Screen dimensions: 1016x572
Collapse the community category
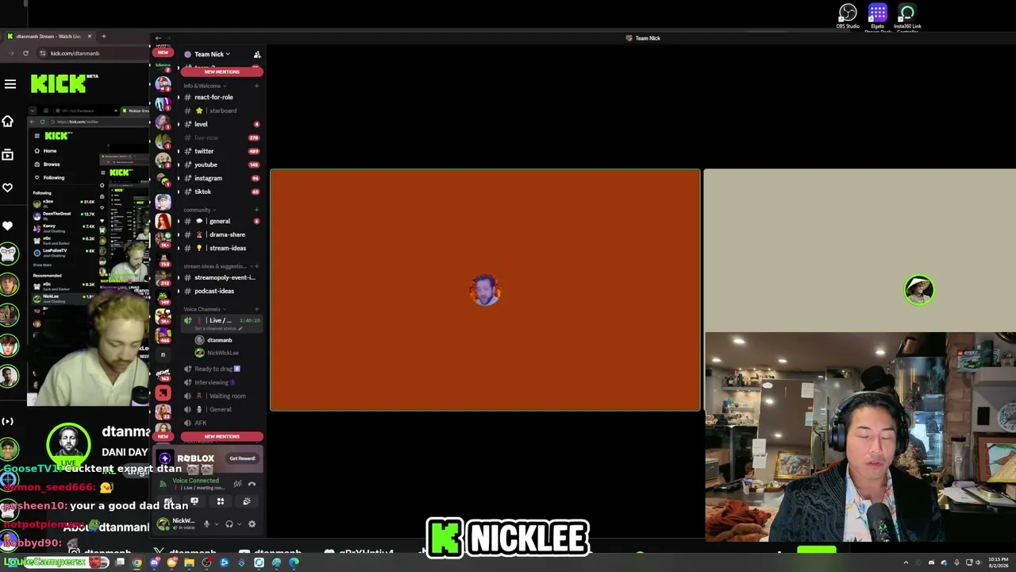tap(198, 210)
